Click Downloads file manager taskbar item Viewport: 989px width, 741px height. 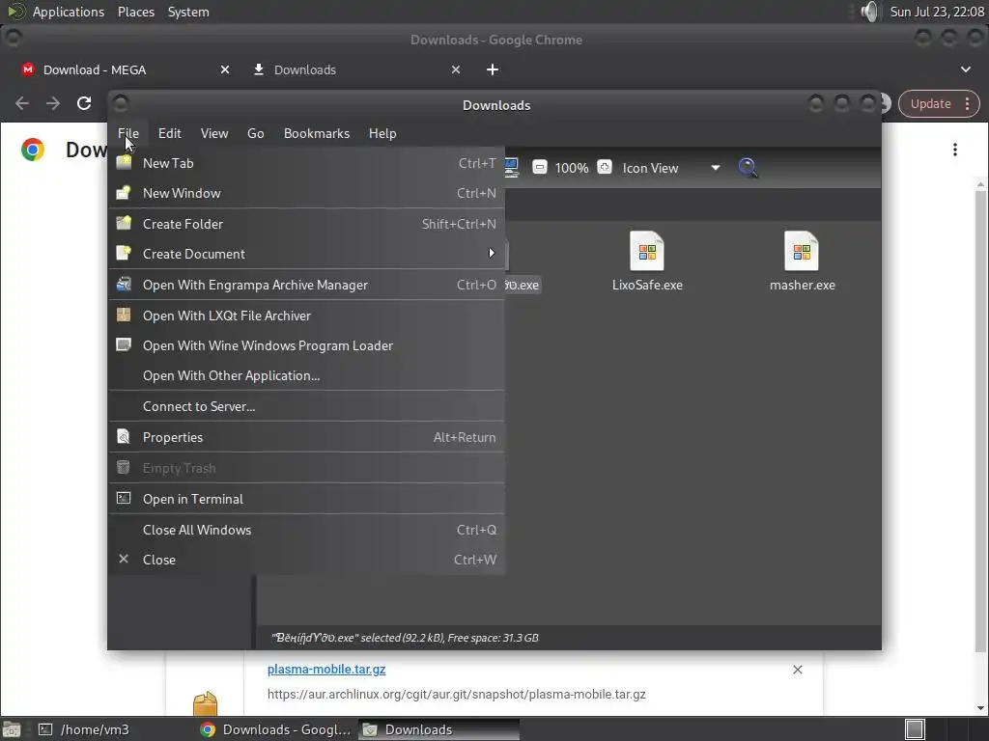pyautogui.click(x=439, y=729)
